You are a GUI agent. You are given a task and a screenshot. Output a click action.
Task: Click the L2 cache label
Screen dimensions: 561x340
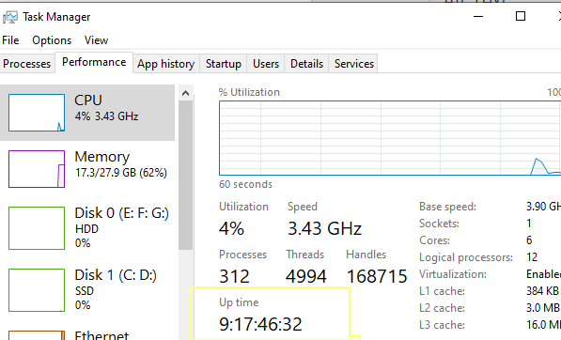point(442,308)
